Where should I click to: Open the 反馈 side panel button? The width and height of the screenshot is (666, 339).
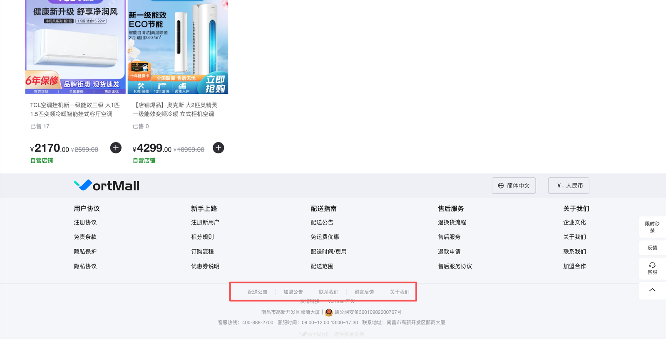[652, 248]
